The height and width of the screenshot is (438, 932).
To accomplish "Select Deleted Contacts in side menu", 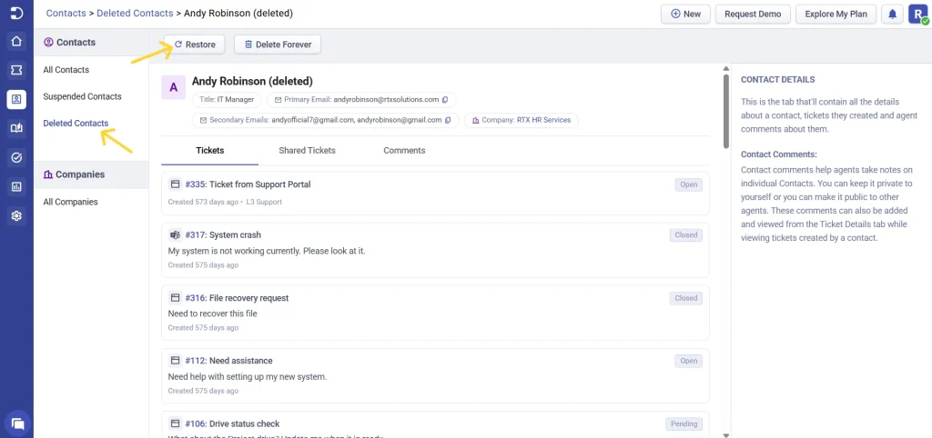I will tap(76, 124).
